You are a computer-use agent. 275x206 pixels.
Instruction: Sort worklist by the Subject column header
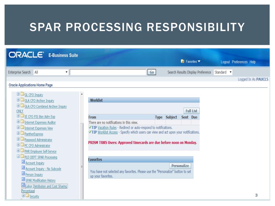[x=171, y=117]
